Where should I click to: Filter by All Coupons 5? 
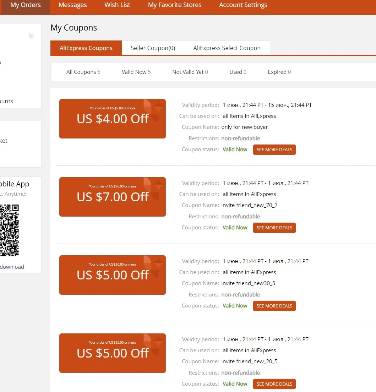83,72
